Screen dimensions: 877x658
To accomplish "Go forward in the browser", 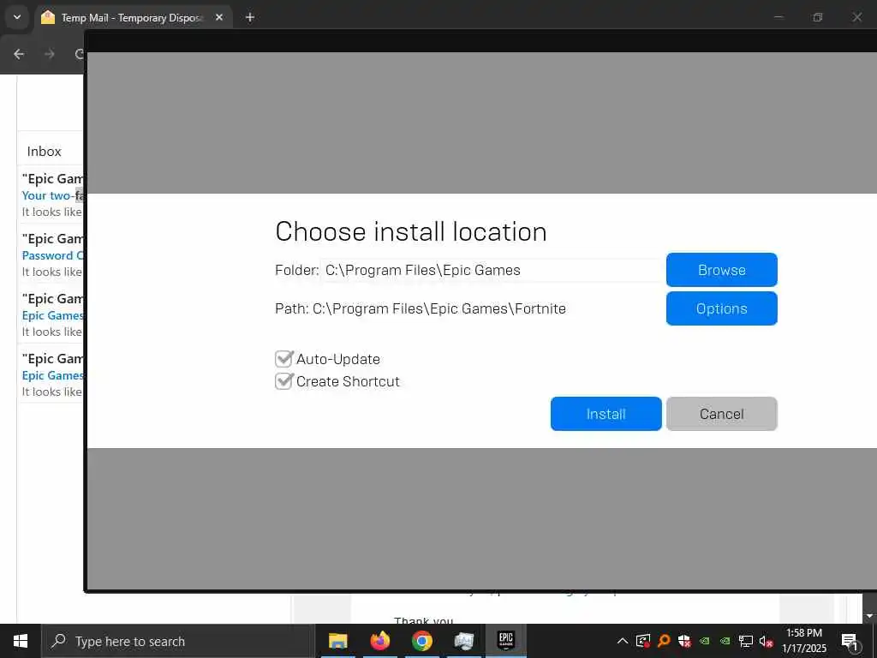I will 49,54.
